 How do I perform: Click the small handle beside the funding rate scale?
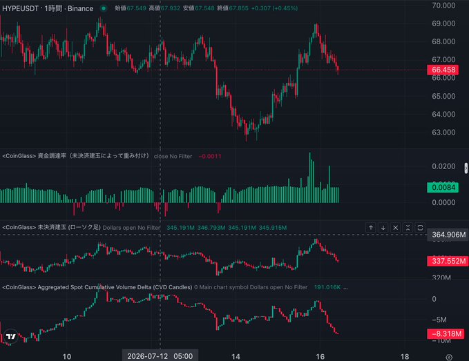(x=466, y=168)
